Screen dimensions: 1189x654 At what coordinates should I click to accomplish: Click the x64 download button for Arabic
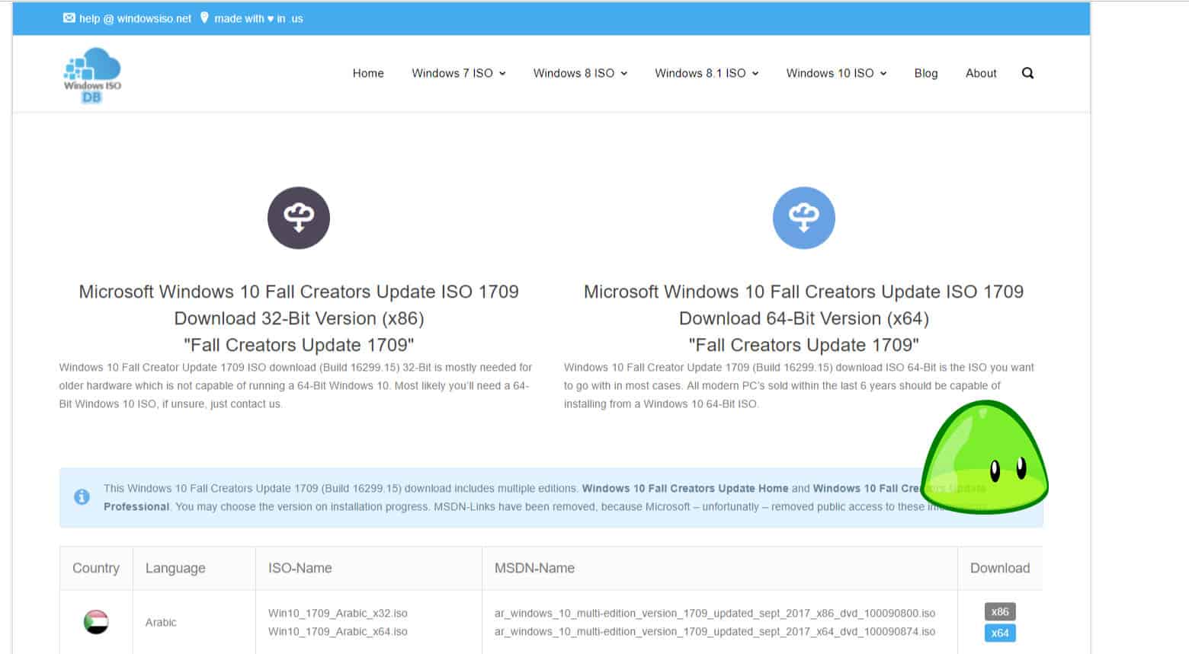[999, 633]
